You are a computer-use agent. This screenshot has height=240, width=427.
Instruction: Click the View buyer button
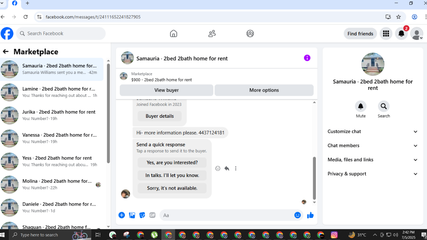tap(166, 90)
